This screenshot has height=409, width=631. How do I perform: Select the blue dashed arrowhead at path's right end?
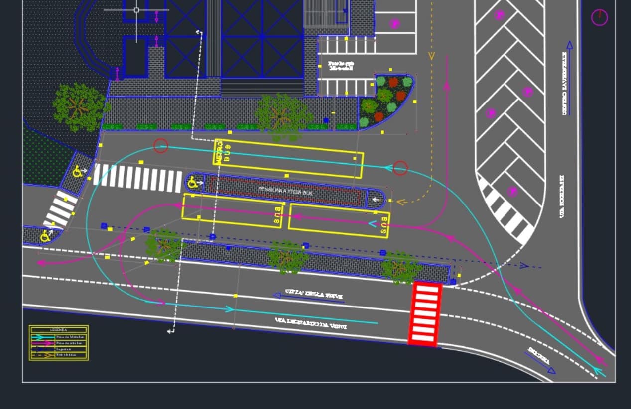pyautogui.click(x=524, y=266)
